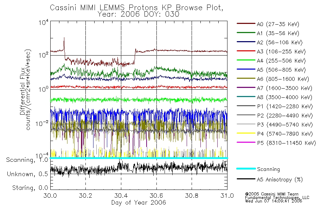Click the olive A6 legend line
The width and height of the screenshot is (334, 211).
point(246,78)
